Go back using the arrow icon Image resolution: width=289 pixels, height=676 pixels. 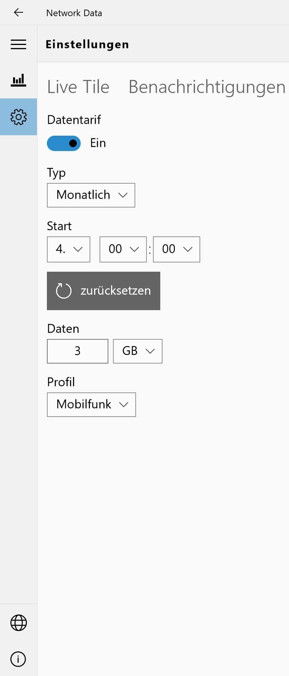click(x=18, y=13)
